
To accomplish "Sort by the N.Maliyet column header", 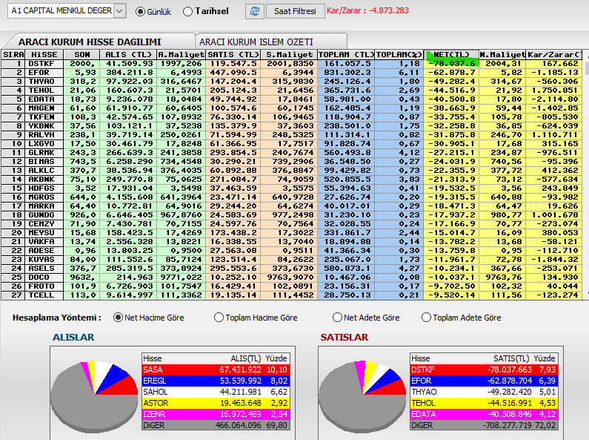I will [x=502, y=55].
